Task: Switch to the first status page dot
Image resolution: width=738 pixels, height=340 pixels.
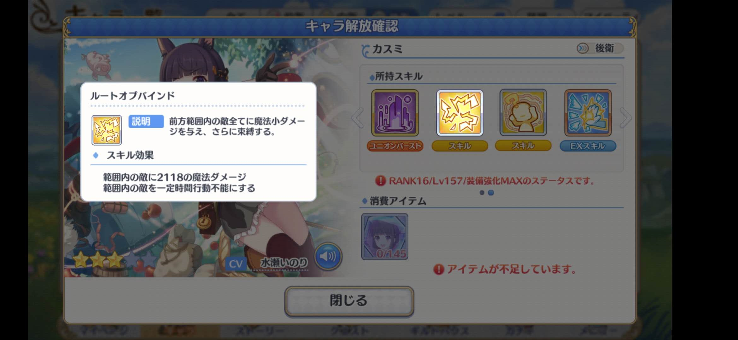Action: tap(482, 193)
